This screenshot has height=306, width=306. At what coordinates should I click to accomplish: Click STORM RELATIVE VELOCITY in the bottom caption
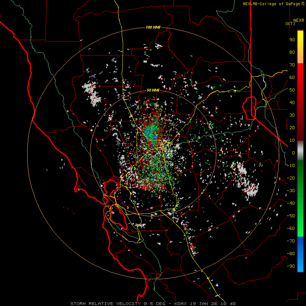105,304
